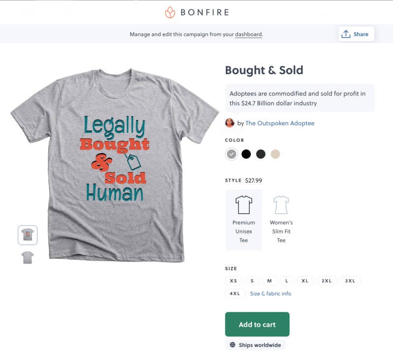Open Size & fabric info

271,293
